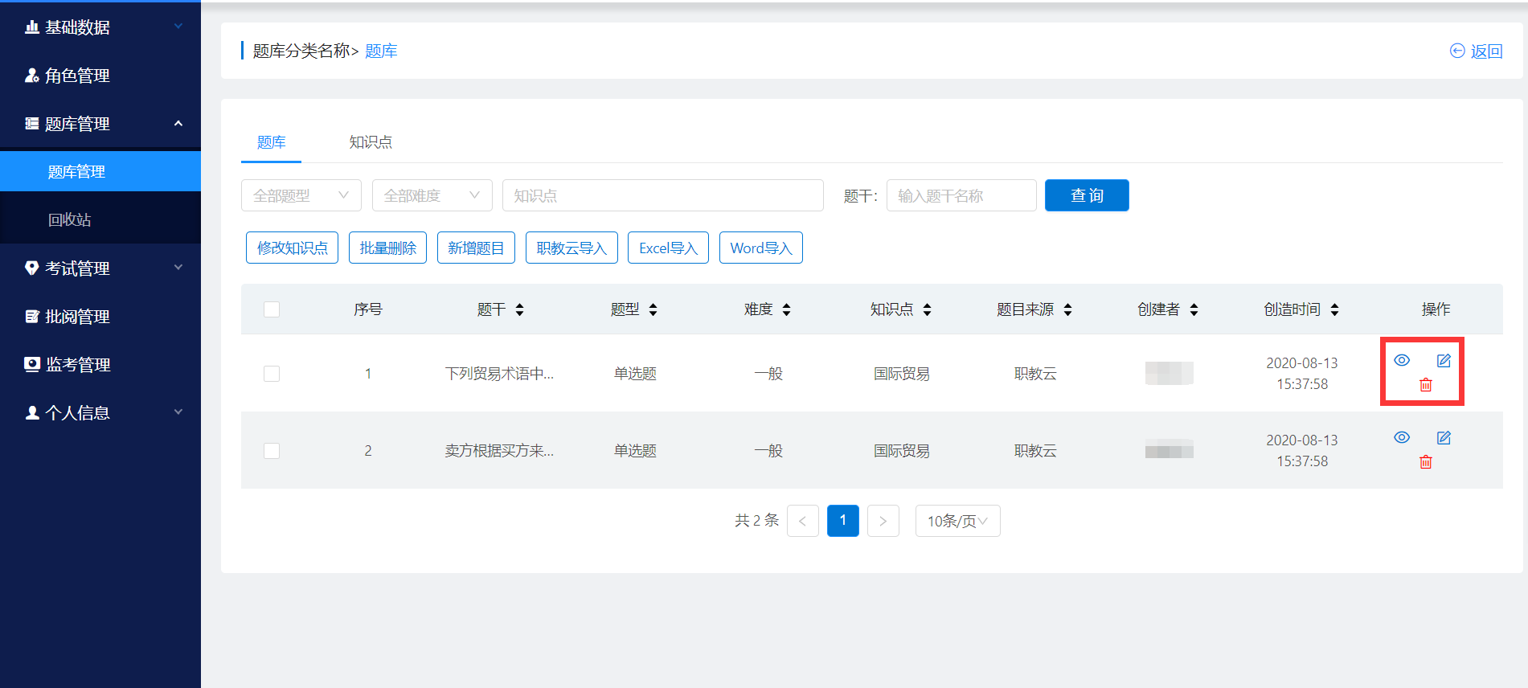Toggle the select-all checkbox in table header

[272, 309]
